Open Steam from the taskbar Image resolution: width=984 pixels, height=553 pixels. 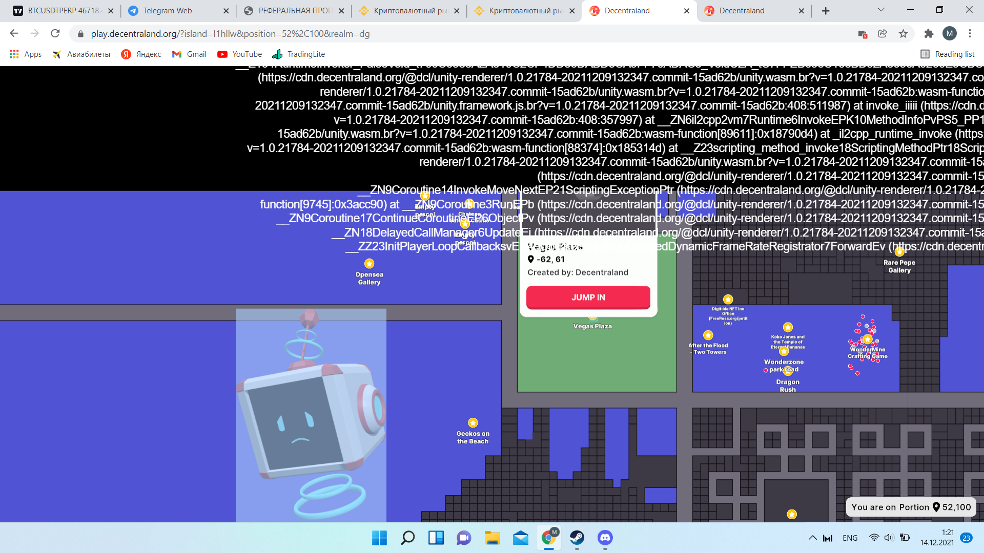(578, 538)
